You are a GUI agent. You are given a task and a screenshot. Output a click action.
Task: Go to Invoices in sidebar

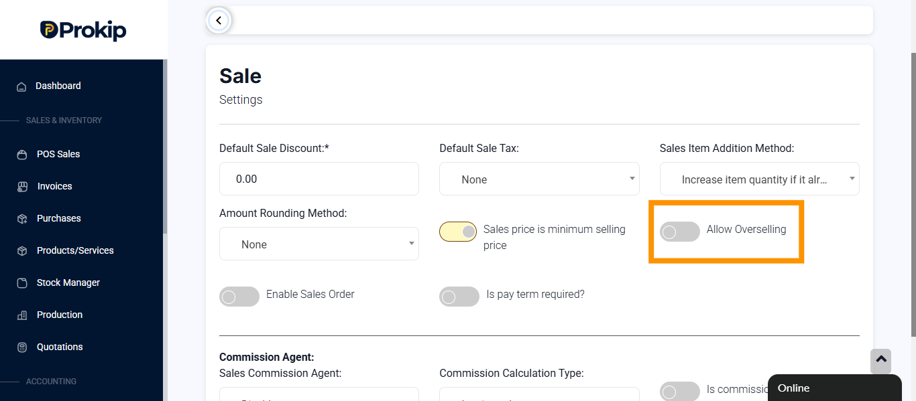(54, 186)
